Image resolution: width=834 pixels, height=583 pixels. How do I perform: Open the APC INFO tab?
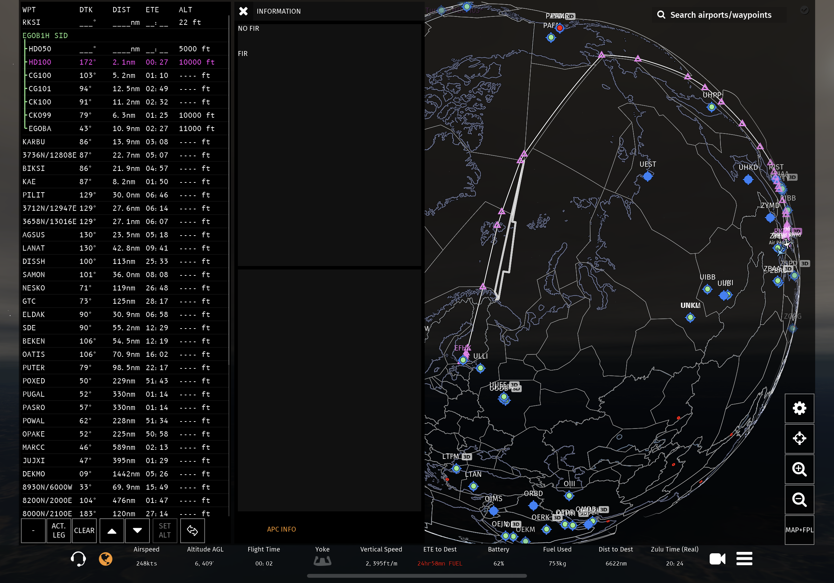click(281, 529)
